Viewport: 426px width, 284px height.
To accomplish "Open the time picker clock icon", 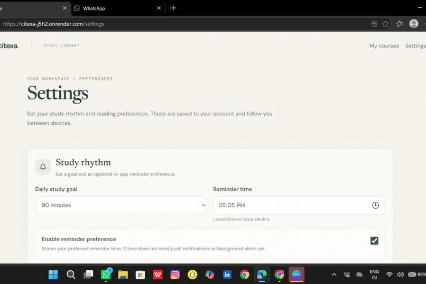I will (x=375, y=205).
